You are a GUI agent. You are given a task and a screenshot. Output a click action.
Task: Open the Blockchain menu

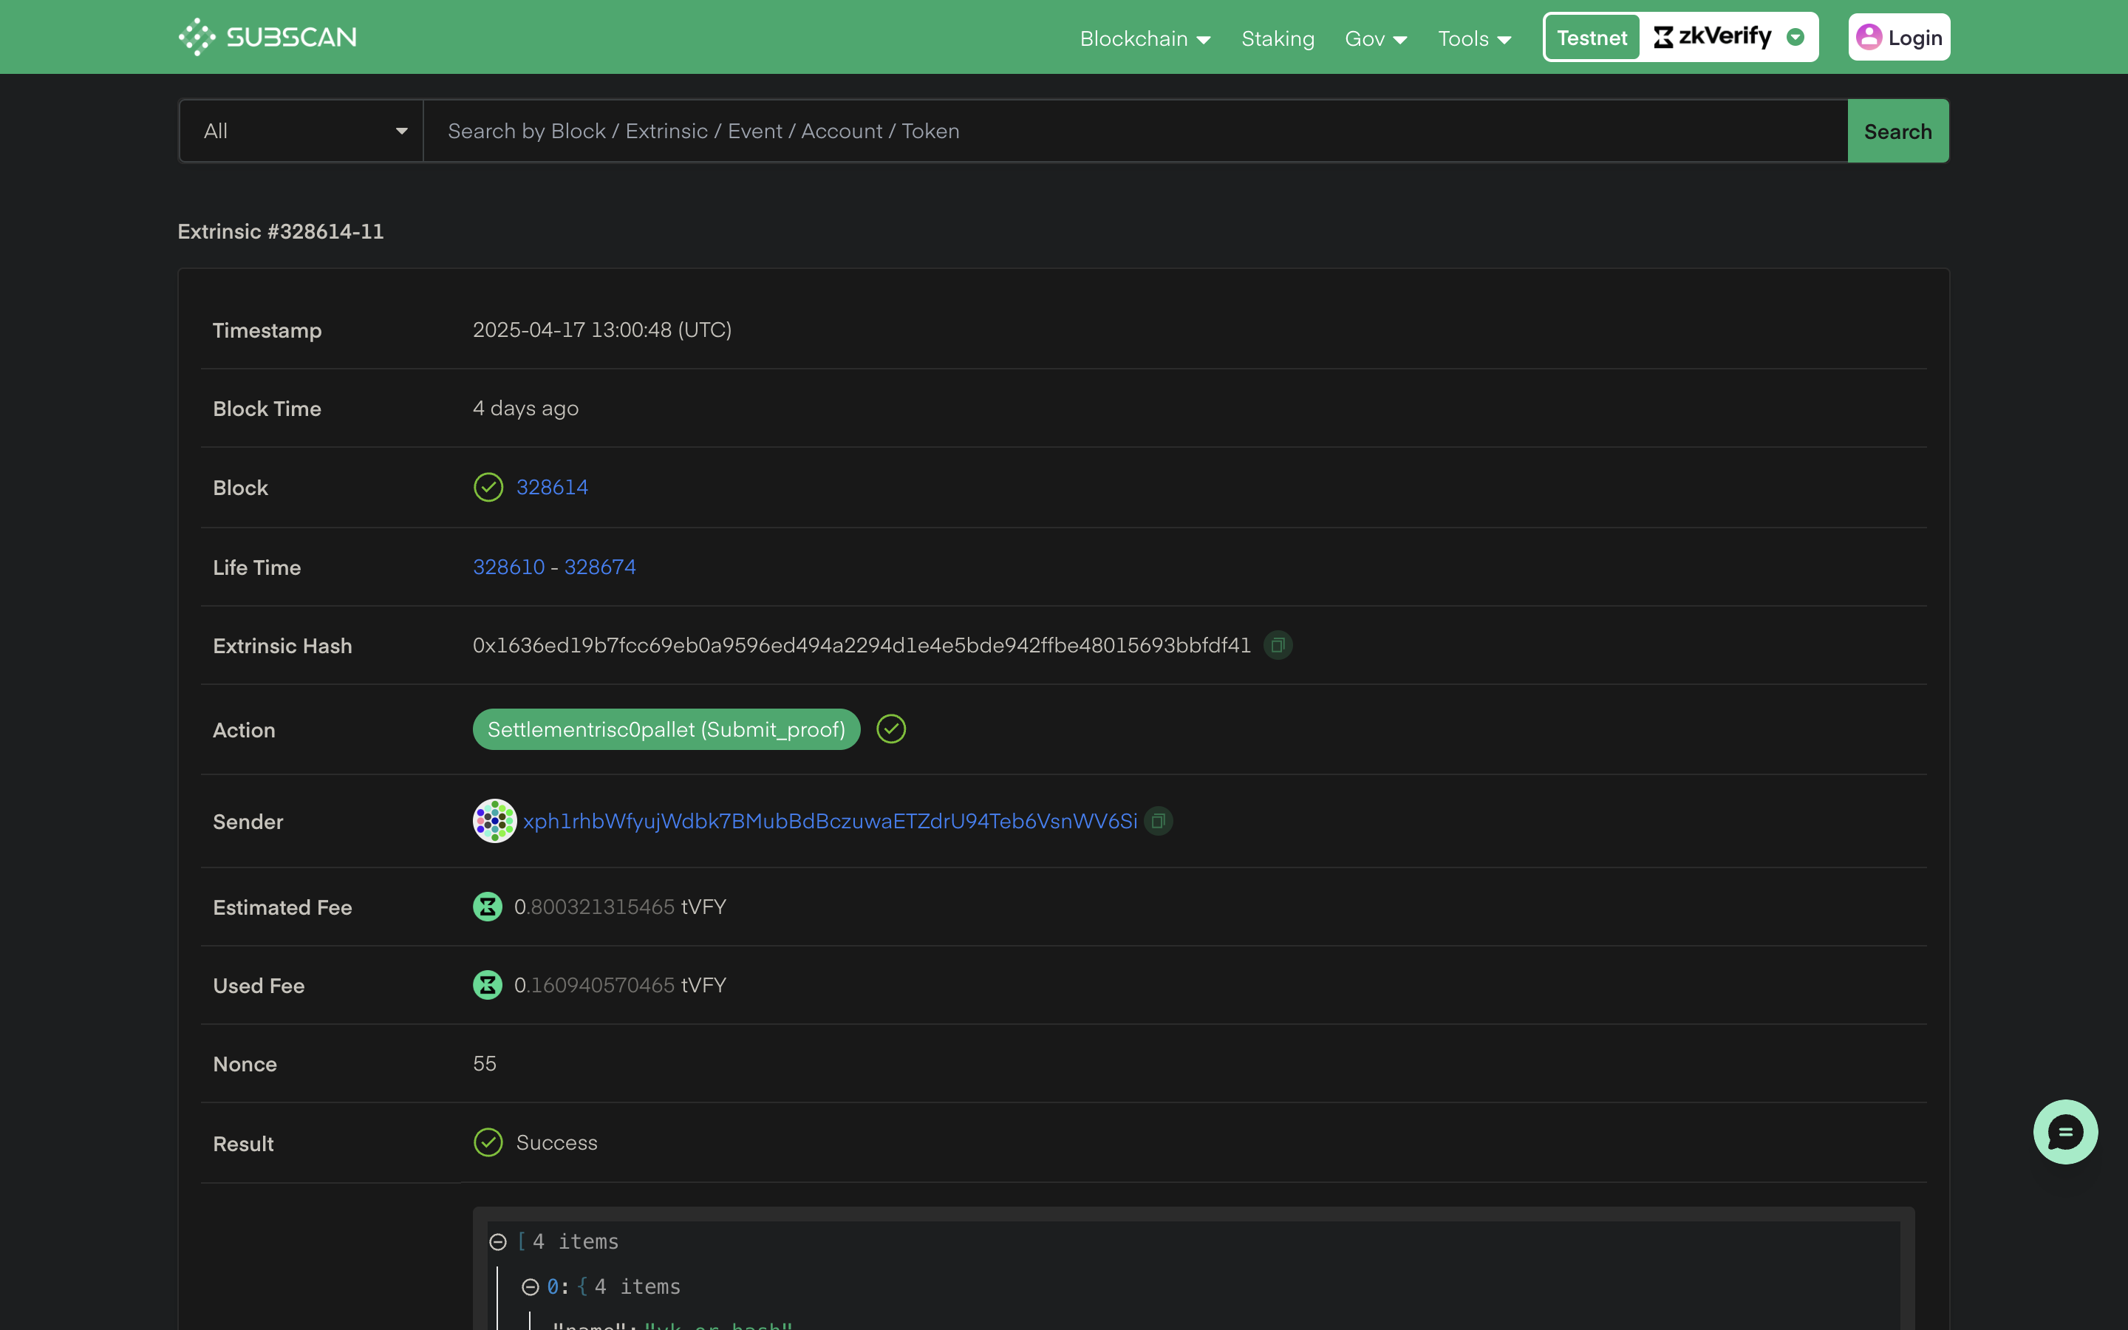point(1145,38)
